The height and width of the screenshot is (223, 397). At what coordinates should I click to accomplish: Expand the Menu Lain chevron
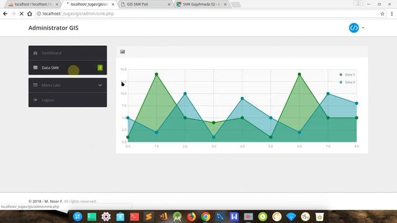(100, 85)
